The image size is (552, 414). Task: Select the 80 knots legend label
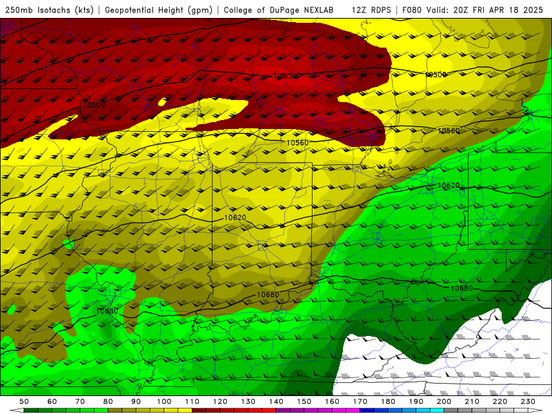point(108,402)
